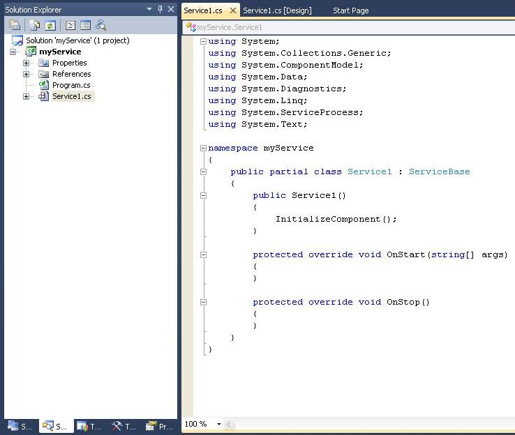This screenshot has height=435, width=515.
Task: Open the first bottom panel tab labeled S...
Action: point(20,426)
